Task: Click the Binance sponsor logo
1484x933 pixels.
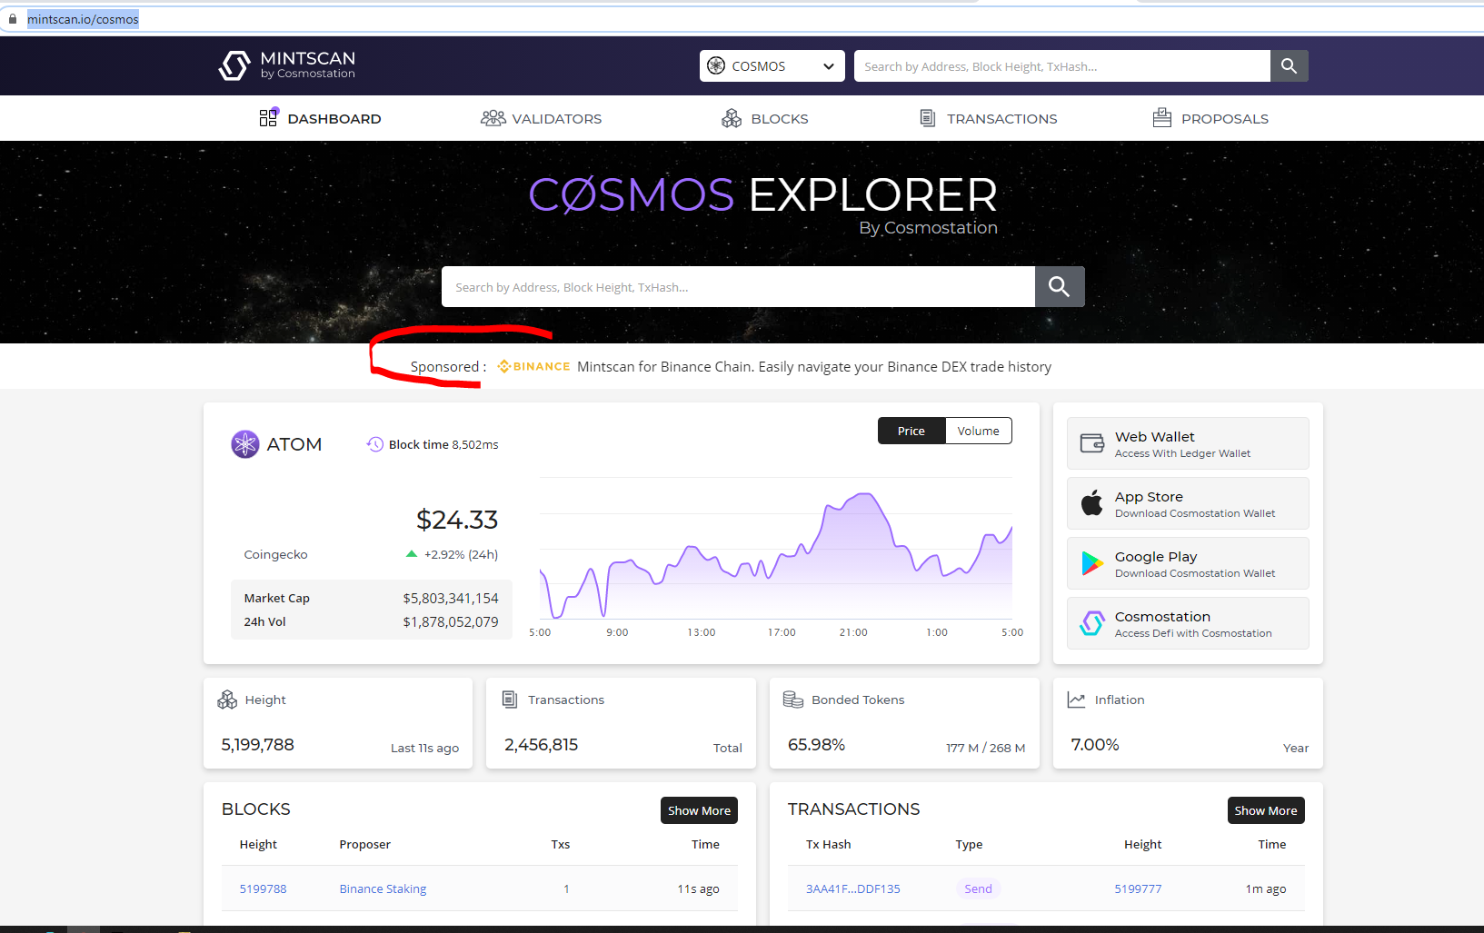Action: click(x=534, y=366)
